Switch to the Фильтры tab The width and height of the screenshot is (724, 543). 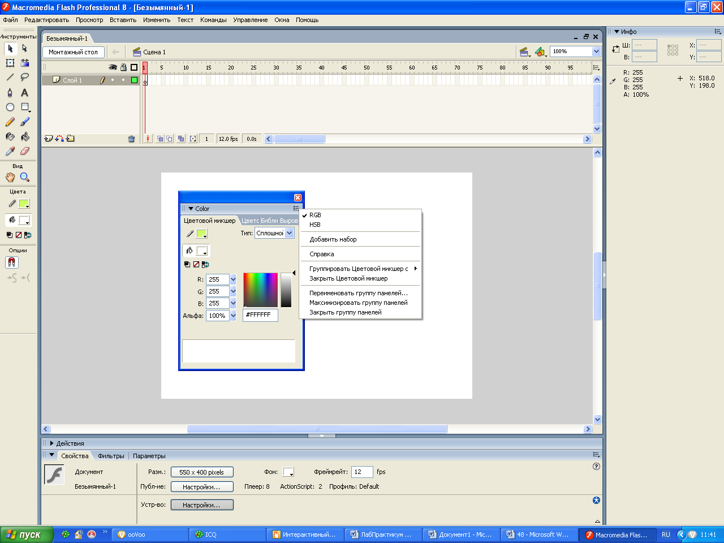(111, 456)
